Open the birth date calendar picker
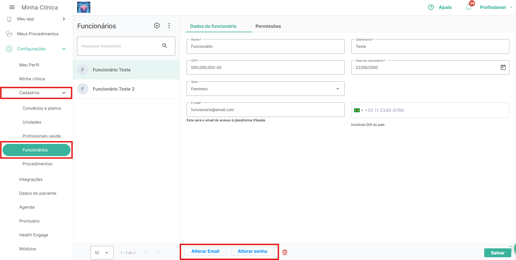 click(503, 67)
